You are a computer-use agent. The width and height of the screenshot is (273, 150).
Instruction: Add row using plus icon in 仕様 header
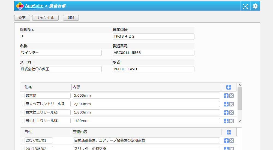coord(229,87)
